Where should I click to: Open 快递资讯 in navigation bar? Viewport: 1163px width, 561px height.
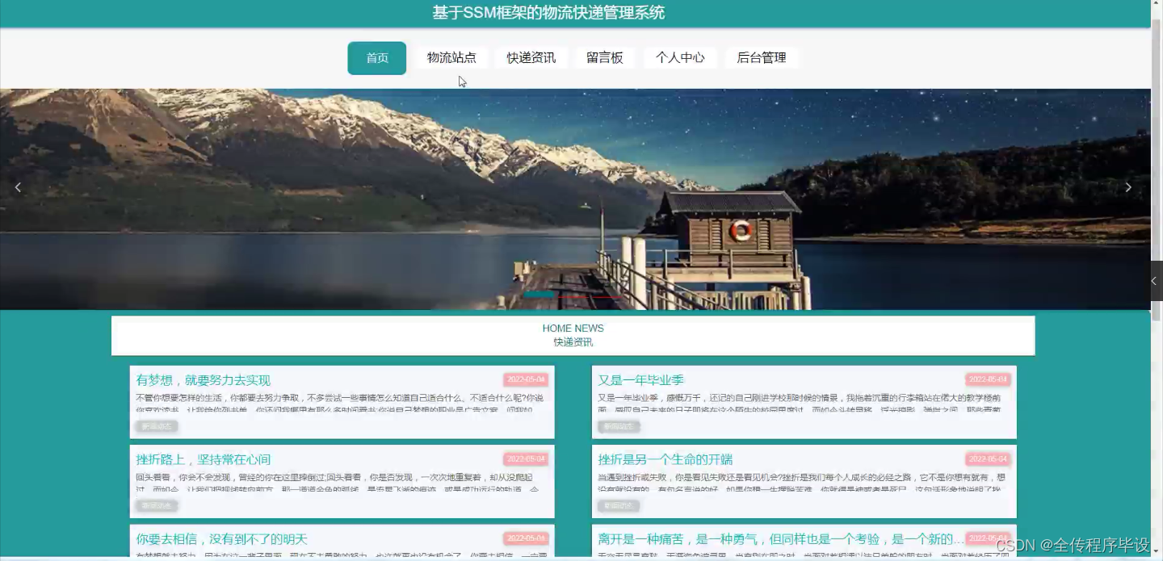531,58
